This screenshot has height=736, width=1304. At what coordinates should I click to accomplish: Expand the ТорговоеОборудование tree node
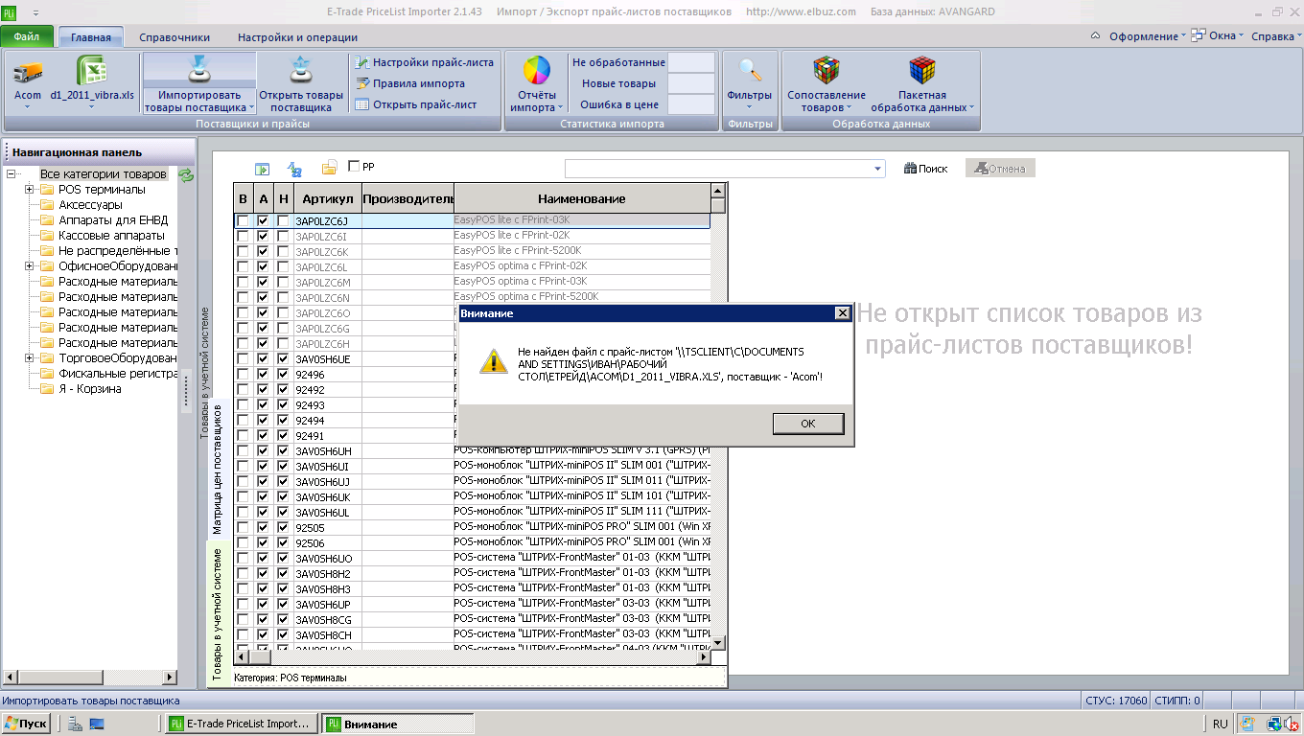(30, 358)
